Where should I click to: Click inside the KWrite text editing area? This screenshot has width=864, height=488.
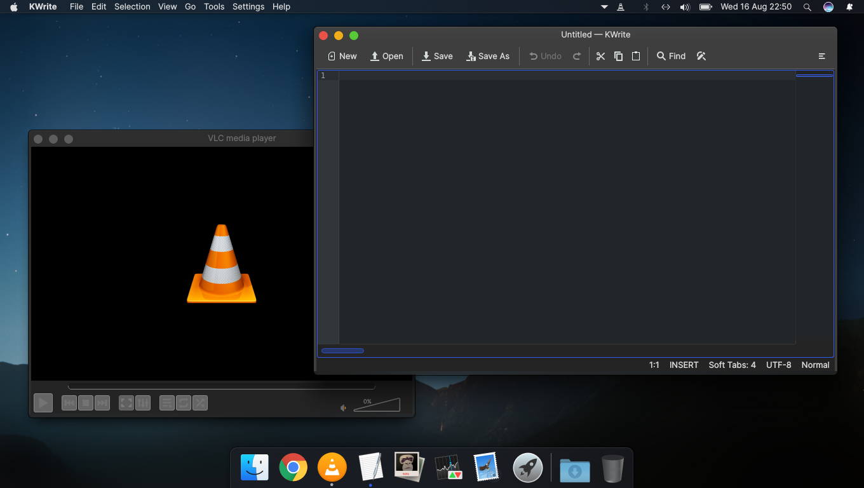(x=567, y=208)
